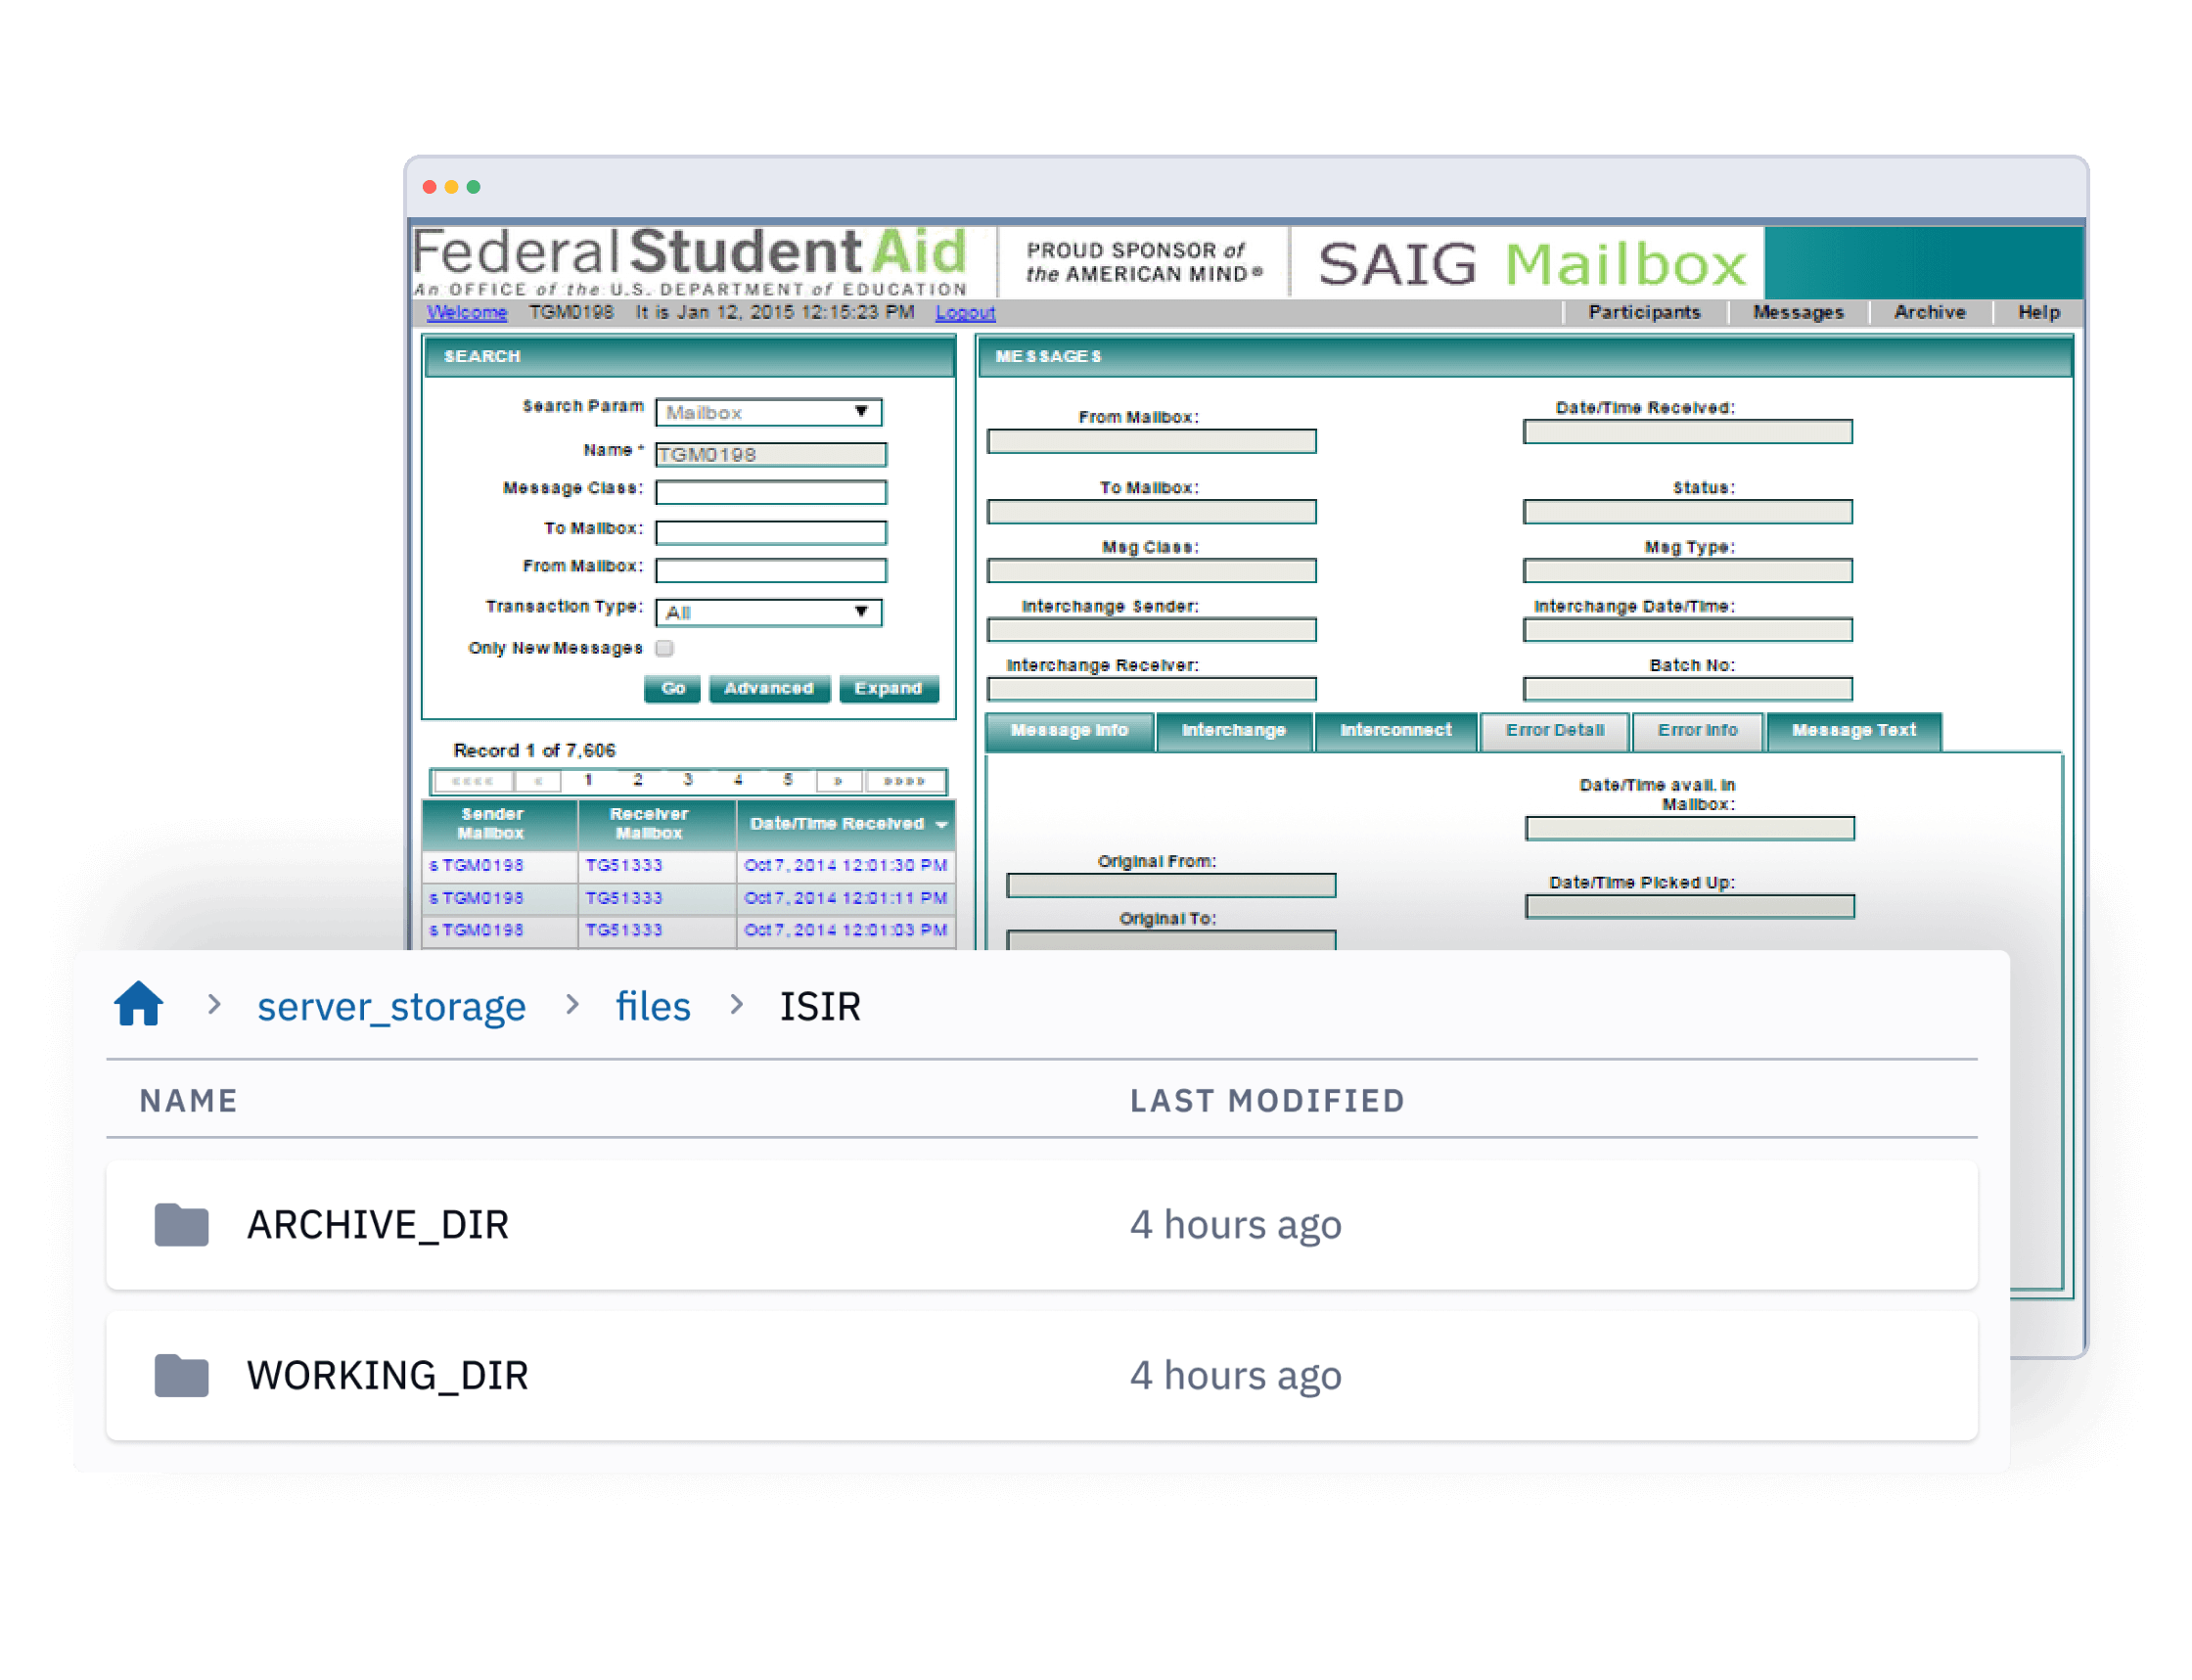Viewport: 2192px width, 1680px height.
Task: Click the Date/Time Received field
Action: point(1687,431)
